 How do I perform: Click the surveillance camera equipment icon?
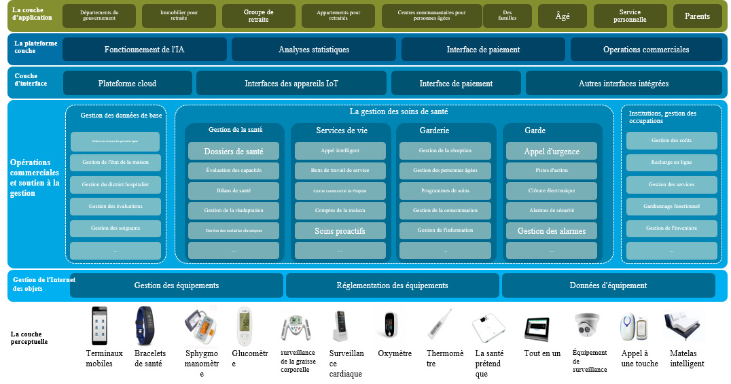tap(587, 327)
